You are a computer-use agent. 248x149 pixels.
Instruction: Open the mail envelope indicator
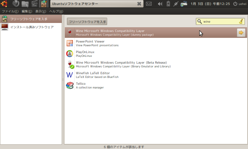click(149, 4)
